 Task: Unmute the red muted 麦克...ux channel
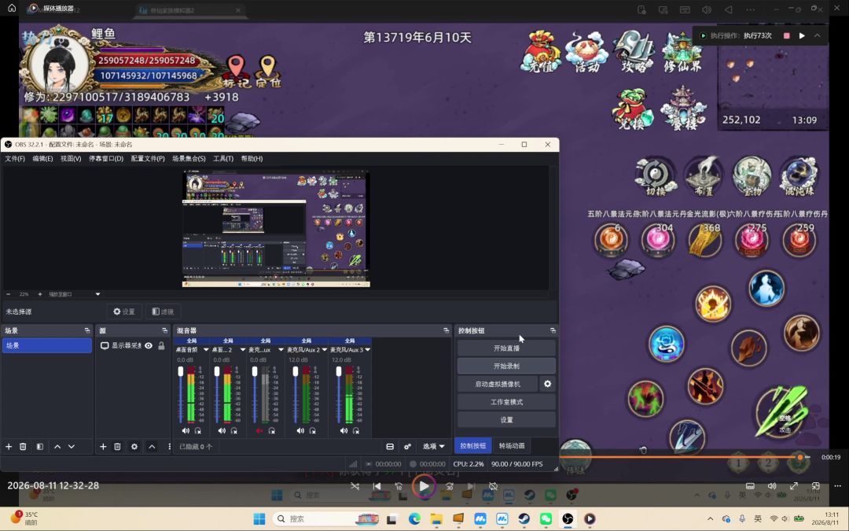pyautogui.click(x=259, y=431)
